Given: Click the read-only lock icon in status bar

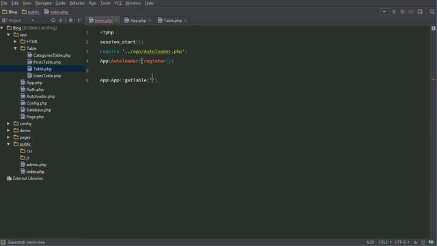Looking at the screenshot, I should (x=415, y=242).
